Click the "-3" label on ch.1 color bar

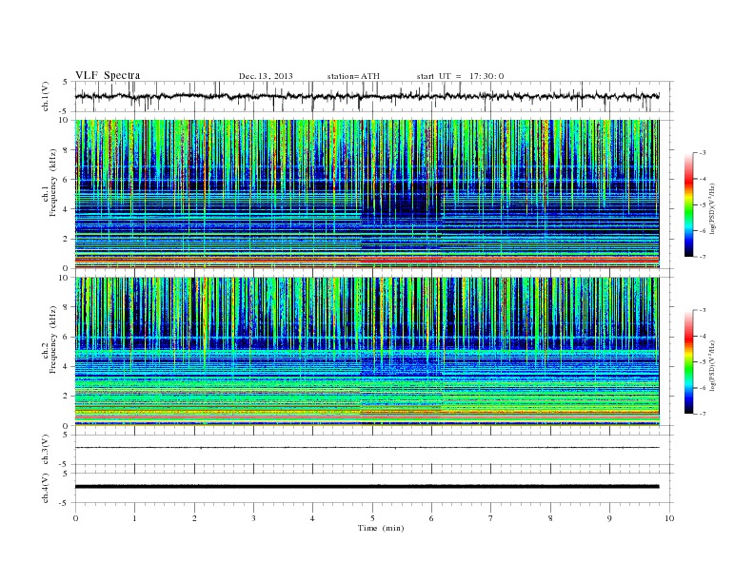(x=702, y=153)
